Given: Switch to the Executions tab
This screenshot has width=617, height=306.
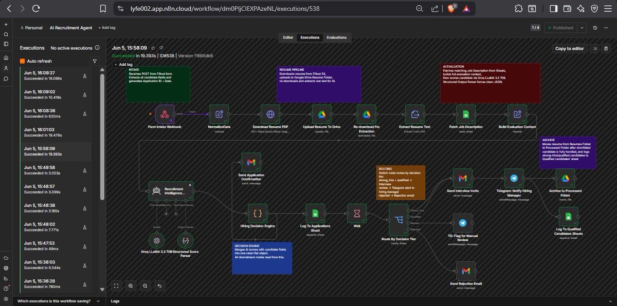Looking at the screenshot, I should pyautogui.click(x=310, y=37).
